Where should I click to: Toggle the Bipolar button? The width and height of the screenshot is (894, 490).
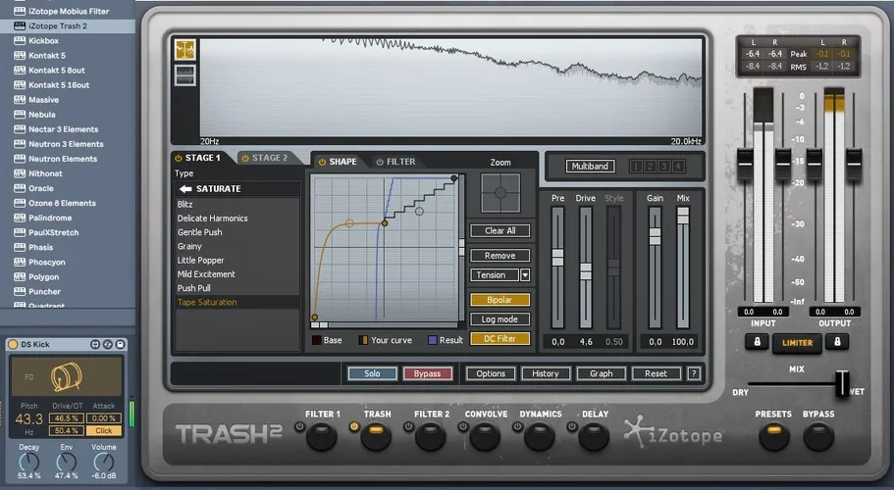click(x=500, y=300)
